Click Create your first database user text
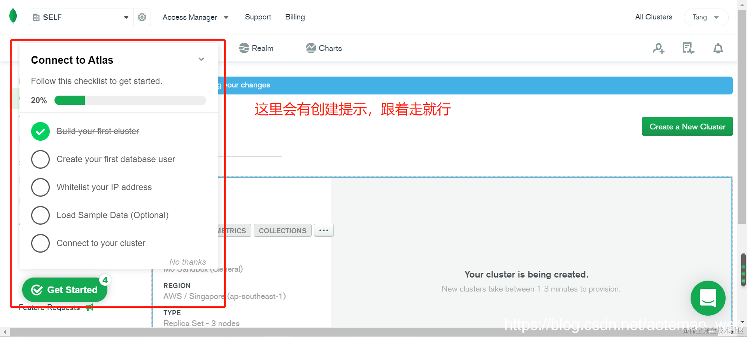Viewport: 747px width, 337px height. (x=116, y=159)
